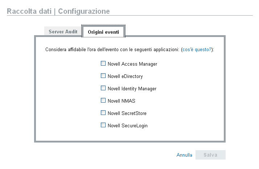Click the "Configurazione" word in the page title

(84, 11)
